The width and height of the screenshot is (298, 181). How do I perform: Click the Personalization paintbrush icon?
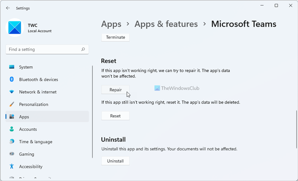click(x=11, y=104)
